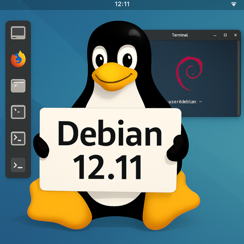Maximize the Terminal window

225,35
